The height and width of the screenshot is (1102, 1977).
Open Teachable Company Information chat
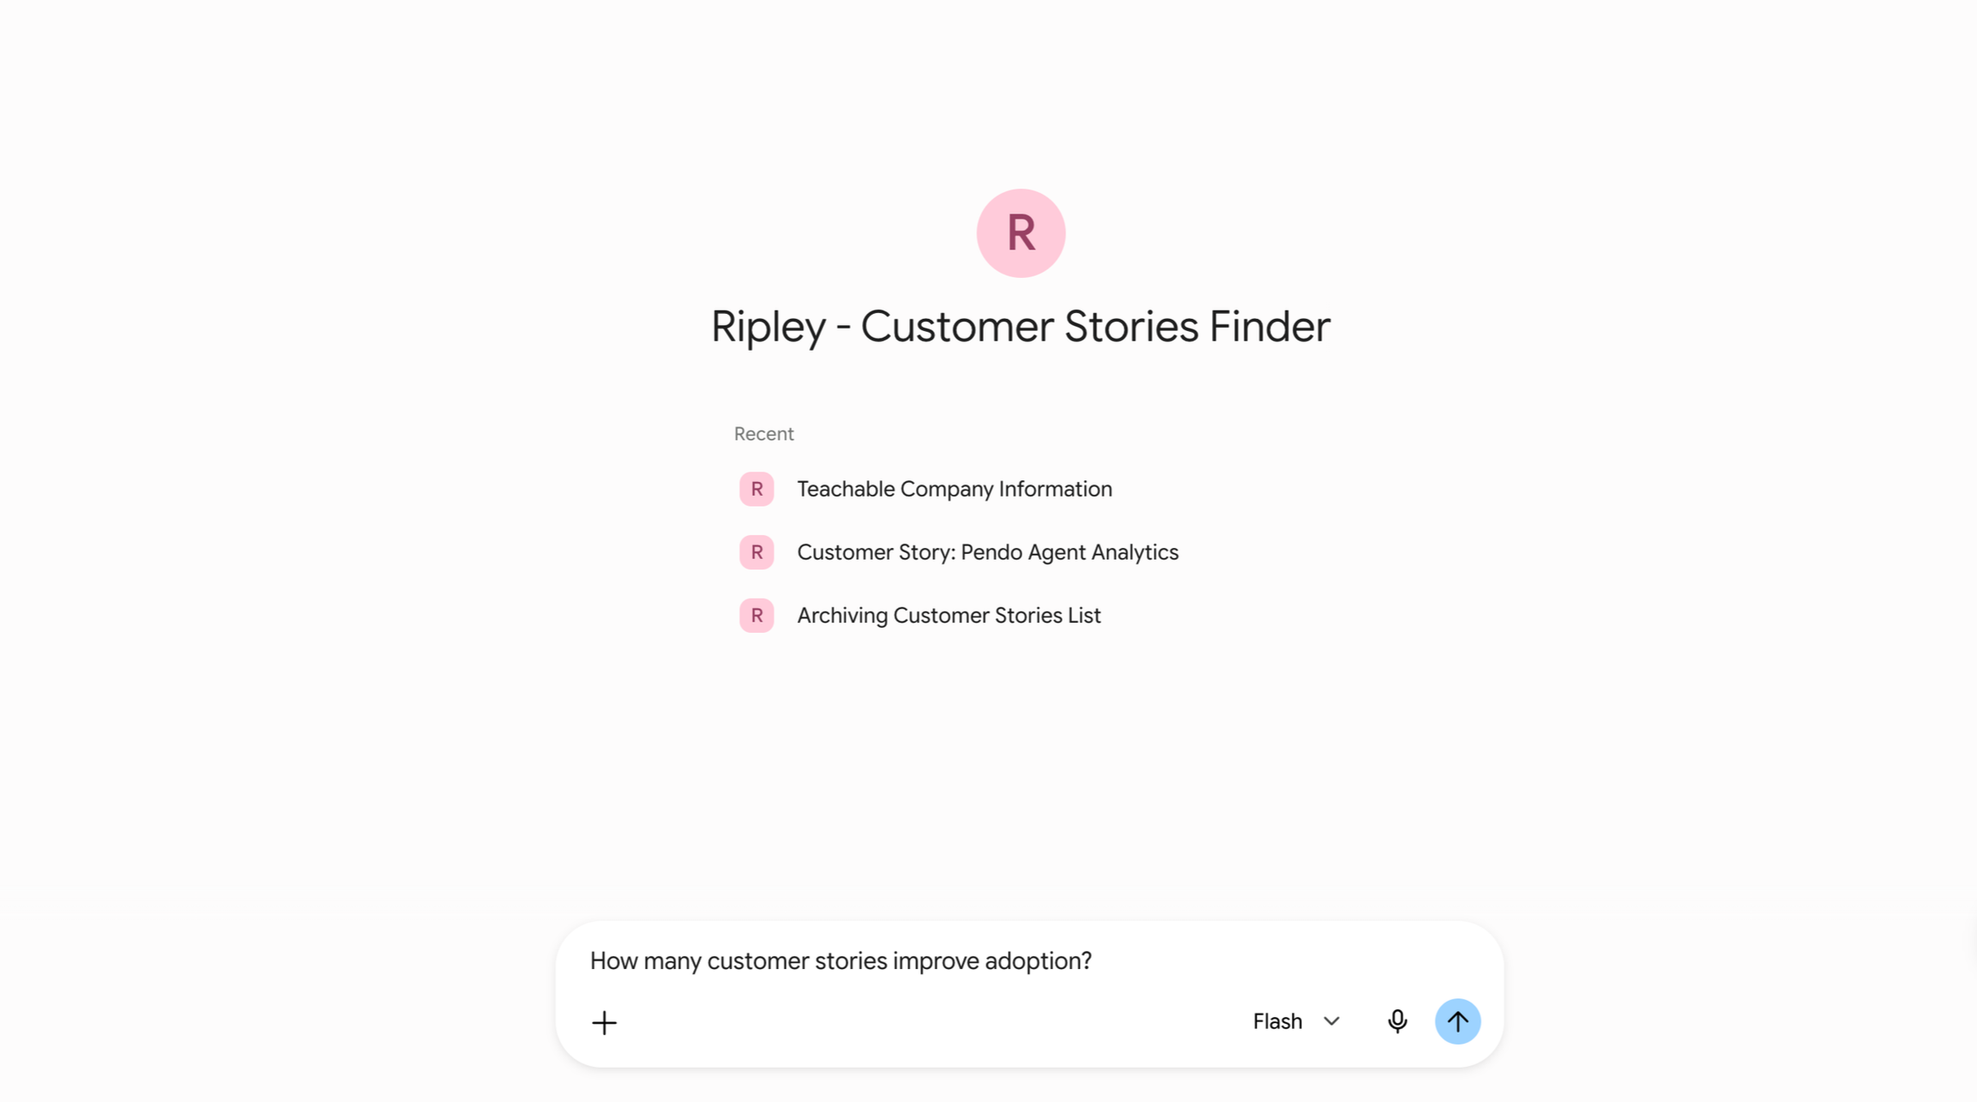pyautogui.click(x=955, y=489)
